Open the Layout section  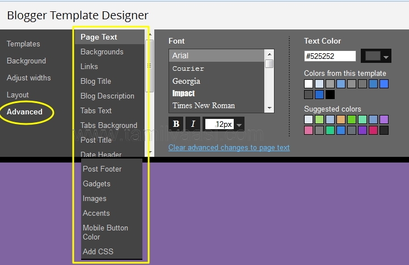pyautogui.click(x=18, y=95)
